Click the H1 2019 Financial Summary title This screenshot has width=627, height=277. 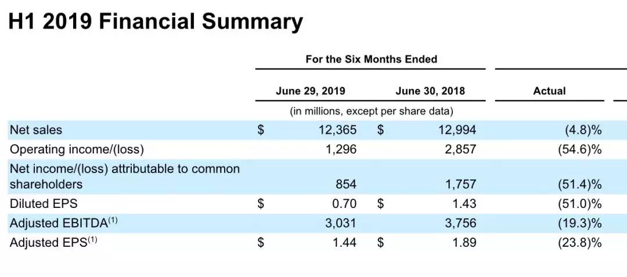pyautogui.click(x=155, y=21)
